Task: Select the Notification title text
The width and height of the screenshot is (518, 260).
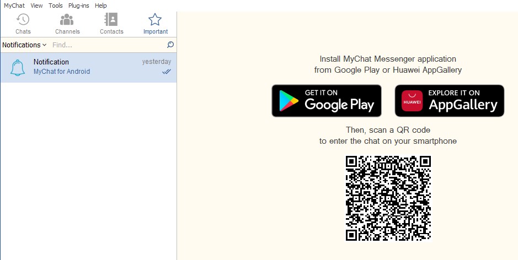Action: [51, 62]
